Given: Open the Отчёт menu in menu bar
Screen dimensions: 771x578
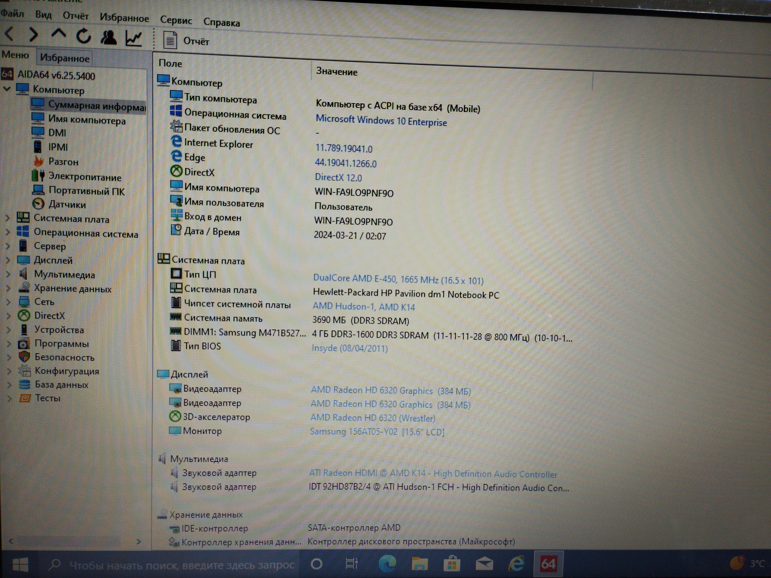Looking at the screenshot, I should point(75,16).
